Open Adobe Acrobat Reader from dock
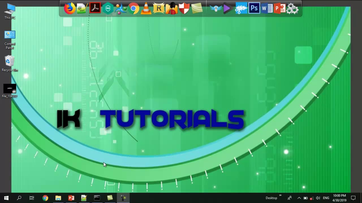Screen dimensions: 362x203 click(95, 8)
